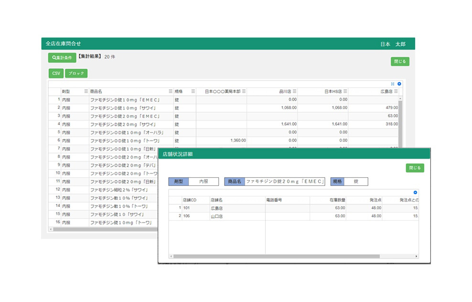This screenshot has height=302, width=472.
Task: Open the 品川店 column menu icon
Action: [x=294, y=91]
